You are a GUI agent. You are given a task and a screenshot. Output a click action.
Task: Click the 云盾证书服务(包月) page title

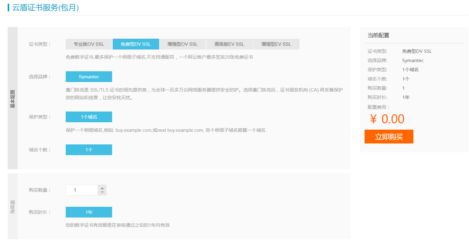tap(45, 7)
